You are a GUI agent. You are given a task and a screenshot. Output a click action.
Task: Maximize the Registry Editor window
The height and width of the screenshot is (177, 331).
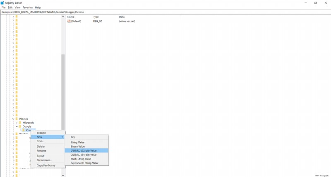coord(316,3)
